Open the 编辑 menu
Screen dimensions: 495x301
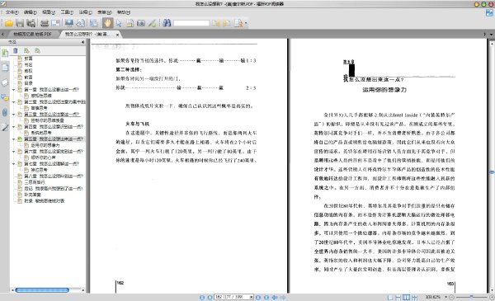click(x=31, y=12)
